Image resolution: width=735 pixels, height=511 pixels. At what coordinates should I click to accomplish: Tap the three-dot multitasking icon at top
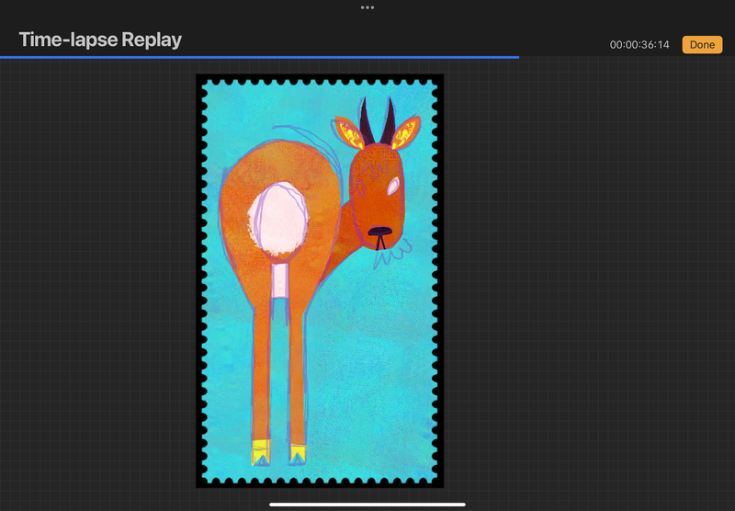367,7
